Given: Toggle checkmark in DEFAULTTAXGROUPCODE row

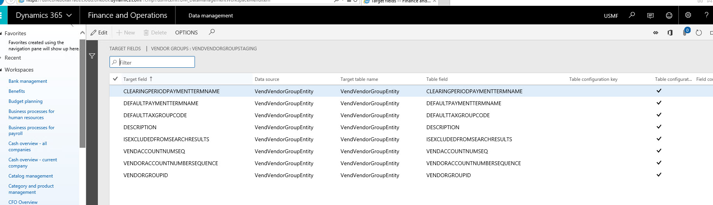Looking at the screenshot, I should click(x=659, y=115).
